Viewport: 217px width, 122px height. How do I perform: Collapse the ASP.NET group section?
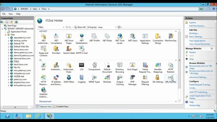coord(176,32)
